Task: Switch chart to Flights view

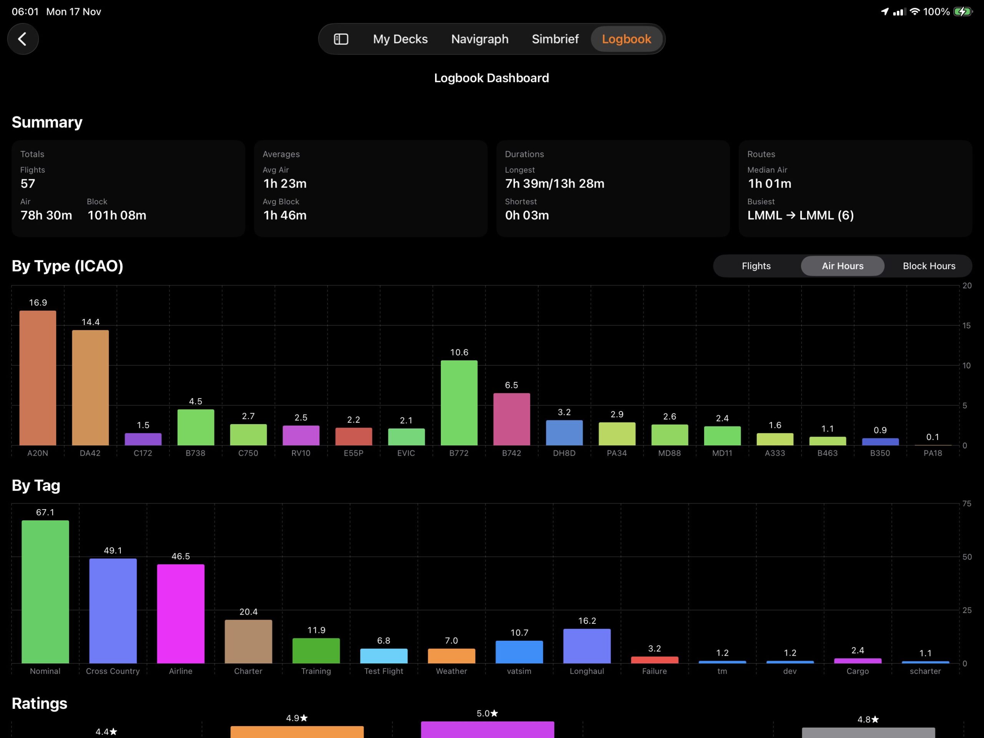Action: [756, 266]
